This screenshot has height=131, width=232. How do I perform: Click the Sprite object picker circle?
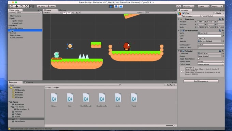pos(223,33)
